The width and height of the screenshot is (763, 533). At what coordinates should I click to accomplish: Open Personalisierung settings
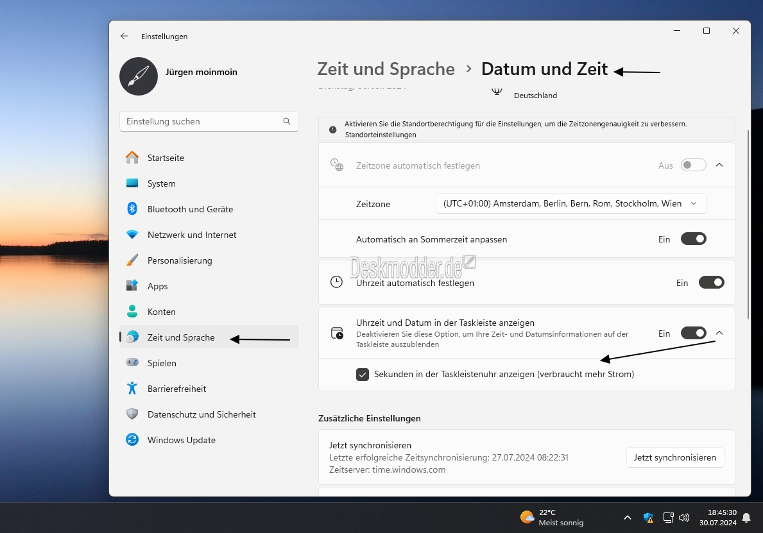pyautogui.click(x=209, y=260)
